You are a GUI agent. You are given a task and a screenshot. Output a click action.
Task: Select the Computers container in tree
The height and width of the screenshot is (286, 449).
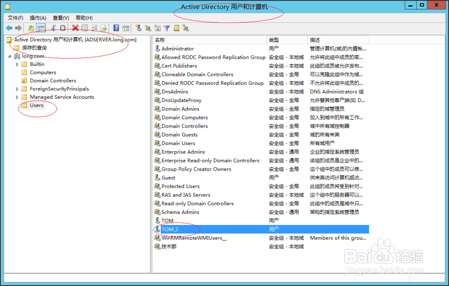(43, 72)
